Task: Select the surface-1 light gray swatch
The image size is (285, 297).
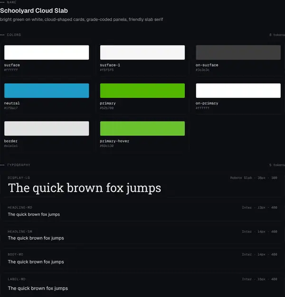Action: point(142,53)
